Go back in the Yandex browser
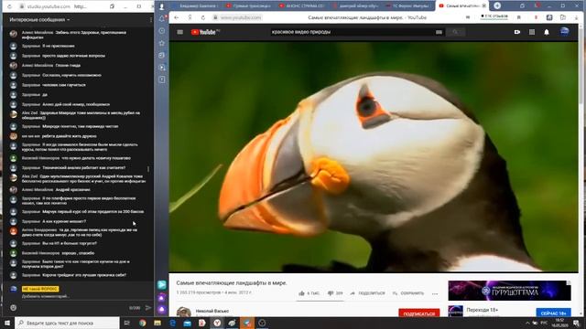The height and width of the screenshot is (329, 586). tap(177, 17)
